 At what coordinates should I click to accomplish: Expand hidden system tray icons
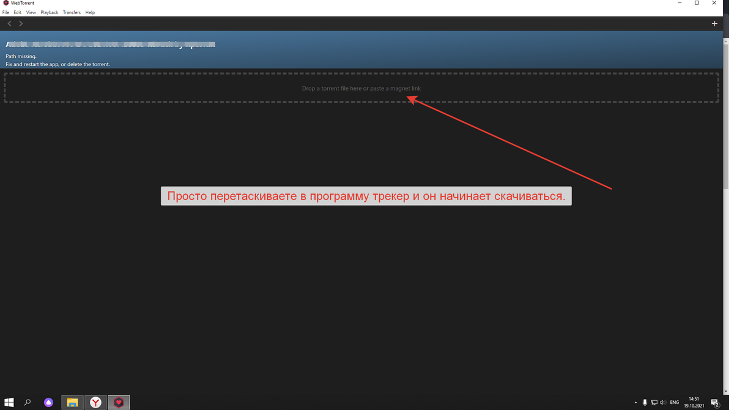coord(636,402)
